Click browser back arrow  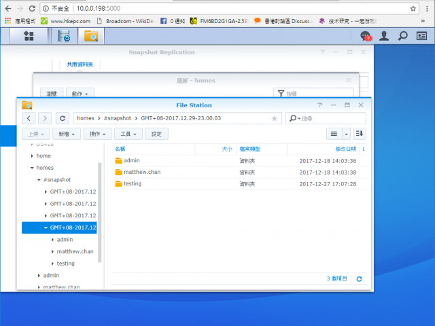coord(8,9)
